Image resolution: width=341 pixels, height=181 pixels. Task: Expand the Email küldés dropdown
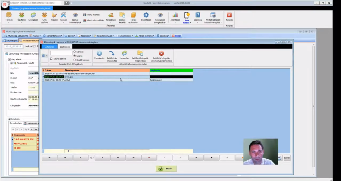[x=126, y=36]
